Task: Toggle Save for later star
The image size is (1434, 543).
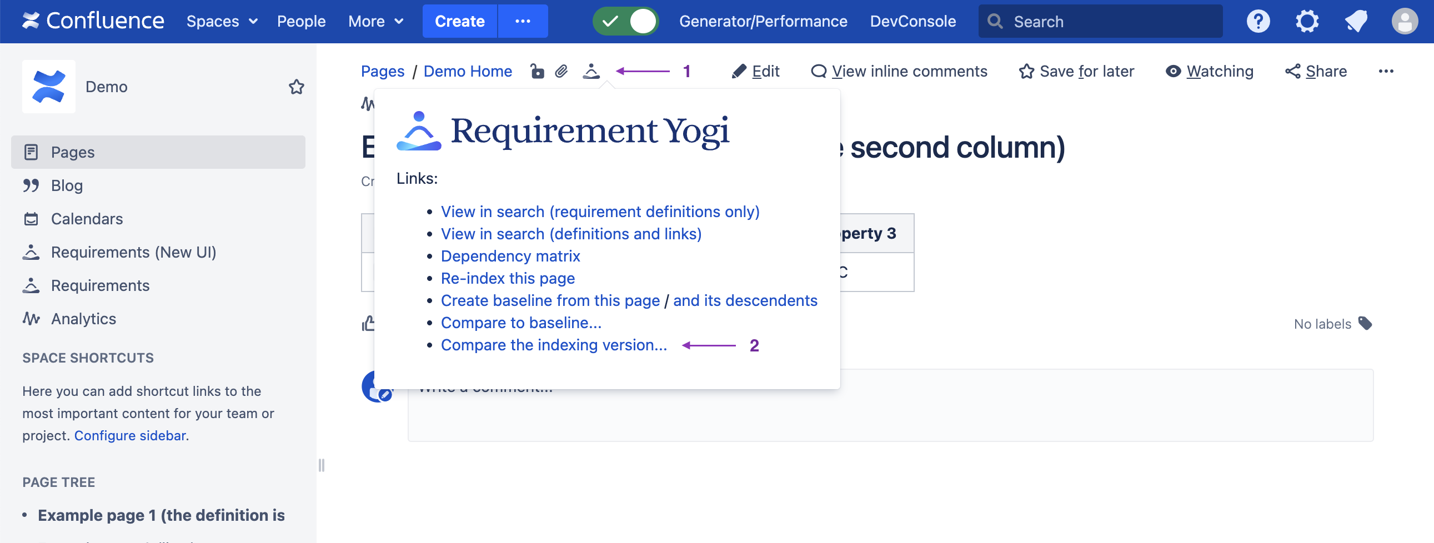Action: click(x=1076, y=71)
